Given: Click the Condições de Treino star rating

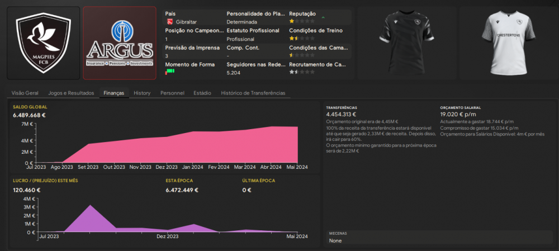Looking at the screenshot, I should [302, 38].
